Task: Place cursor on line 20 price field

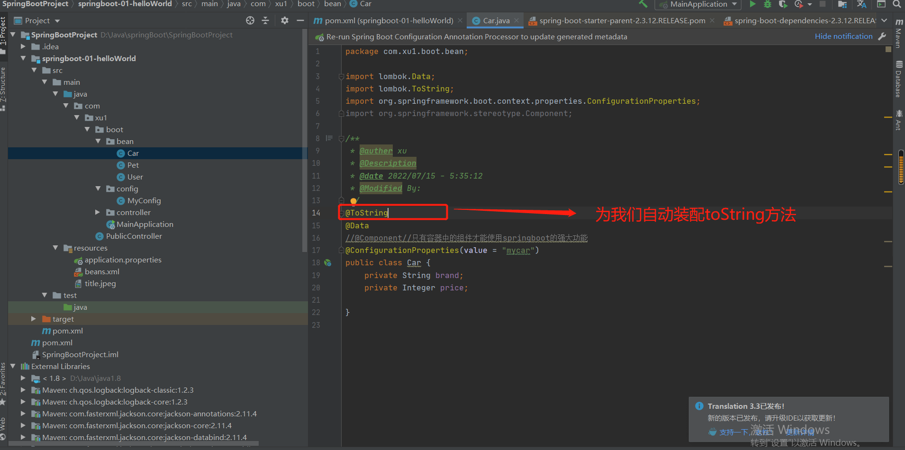Action: [452, 288]
